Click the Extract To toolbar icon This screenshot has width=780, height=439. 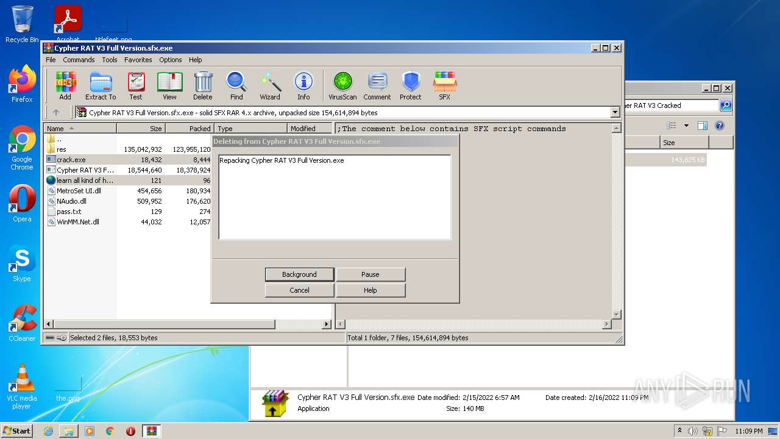click(101, 85)
